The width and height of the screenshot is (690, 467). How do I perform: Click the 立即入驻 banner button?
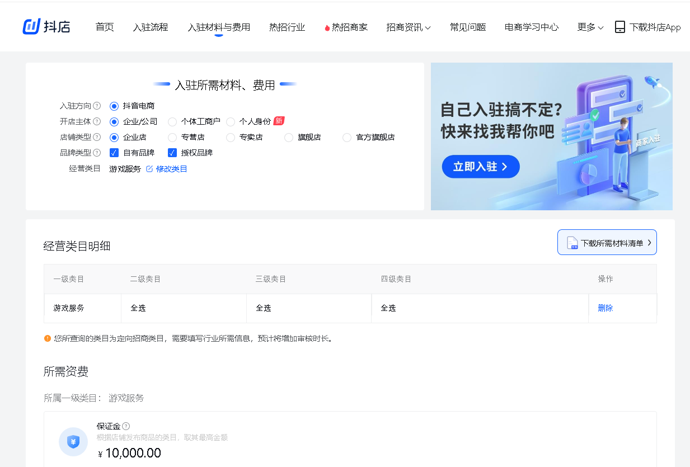tap(481, 167)
